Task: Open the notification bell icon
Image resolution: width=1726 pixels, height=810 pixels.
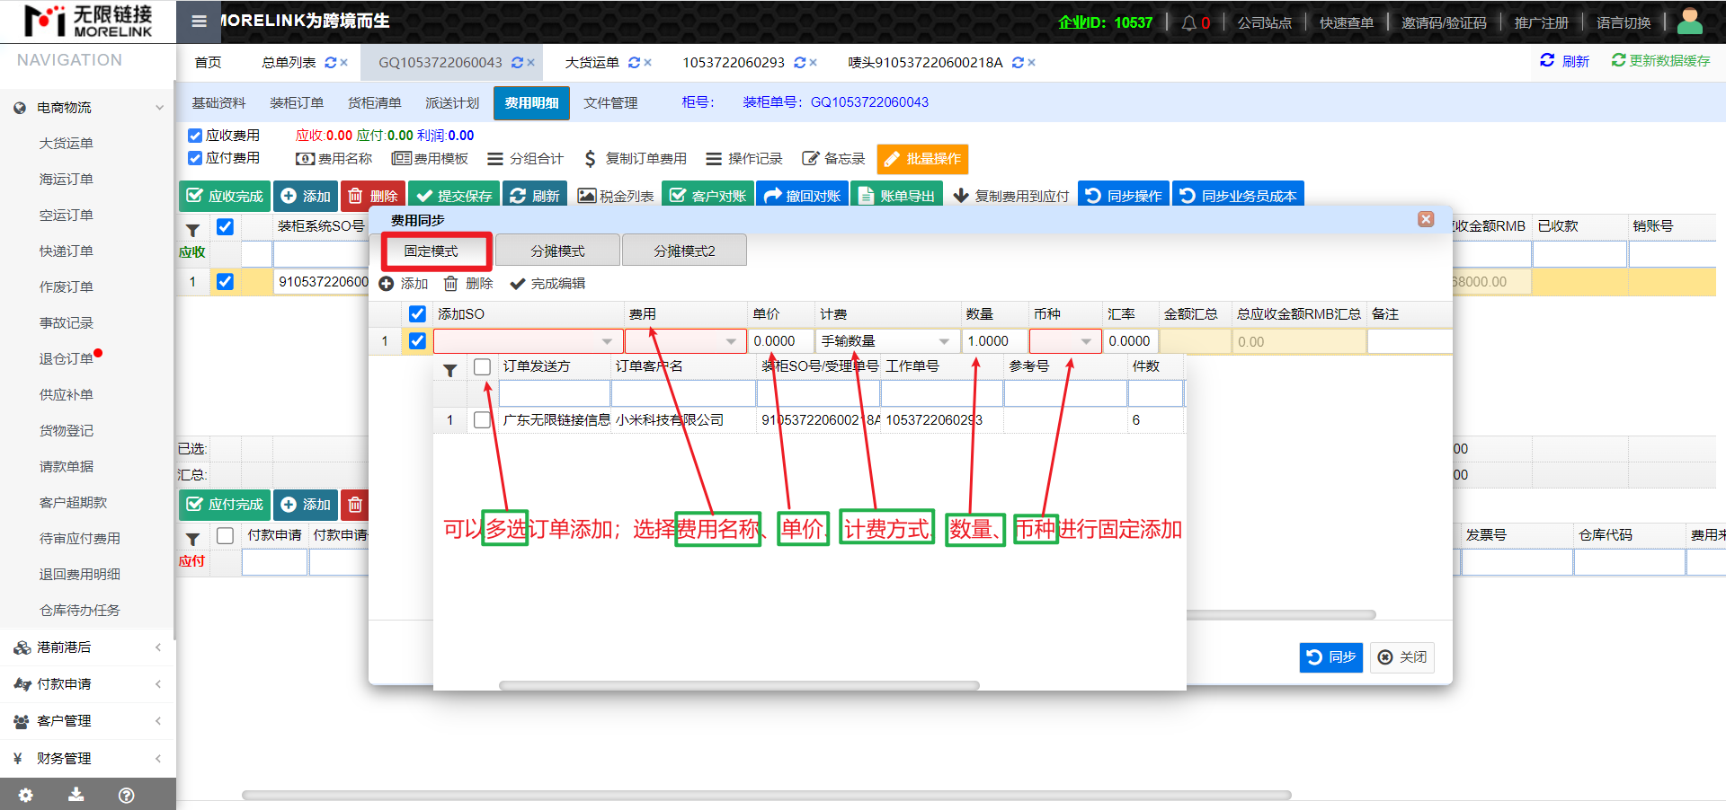Action: tap(1188, 22)
